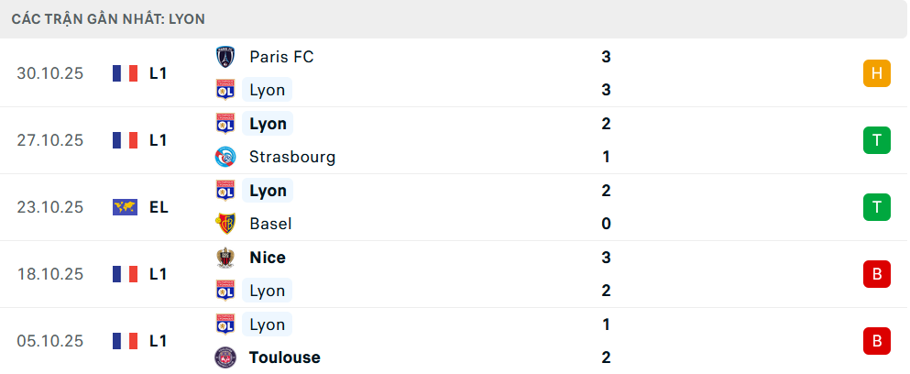Click the Europa League flag icon
Viewport: 910px width, 374px height.
[125, 207]
